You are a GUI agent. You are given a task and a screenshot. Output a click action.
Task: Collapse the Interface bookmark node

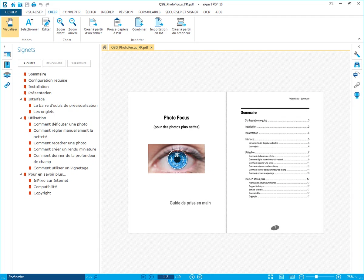21,99
